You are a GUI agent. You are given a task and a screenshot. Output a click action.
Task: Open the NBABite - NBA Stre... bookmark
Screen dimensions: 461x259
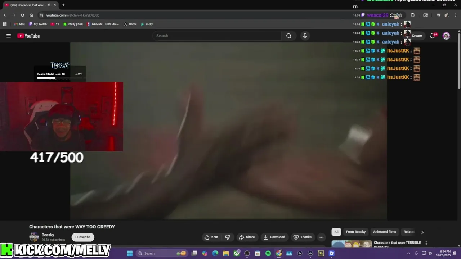pyautogui.click(x=103, y=24)
